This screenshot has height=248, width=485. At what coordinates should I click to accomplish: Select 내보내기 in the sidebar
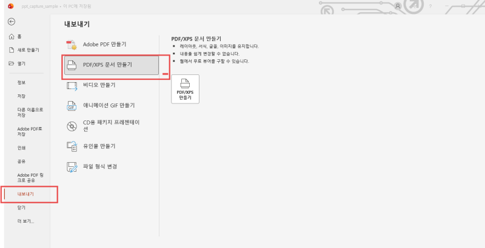[25, 194]
